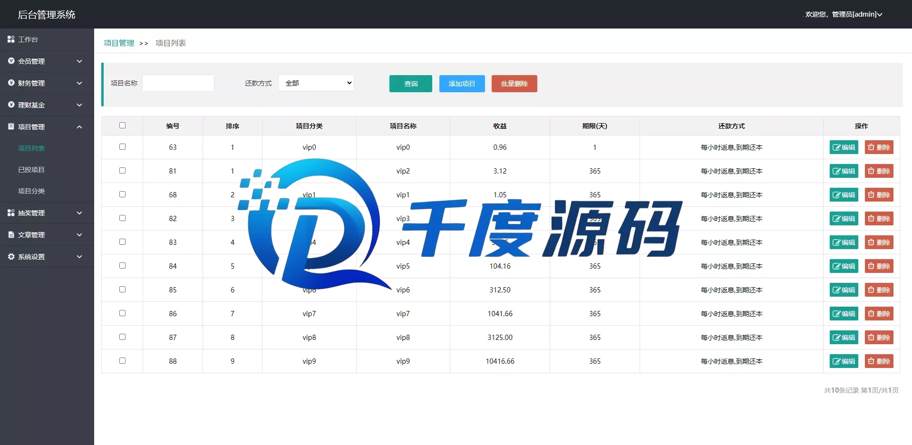912x445 pixels.
Task: Click the 批量删除 button
Action: [514, 84]
